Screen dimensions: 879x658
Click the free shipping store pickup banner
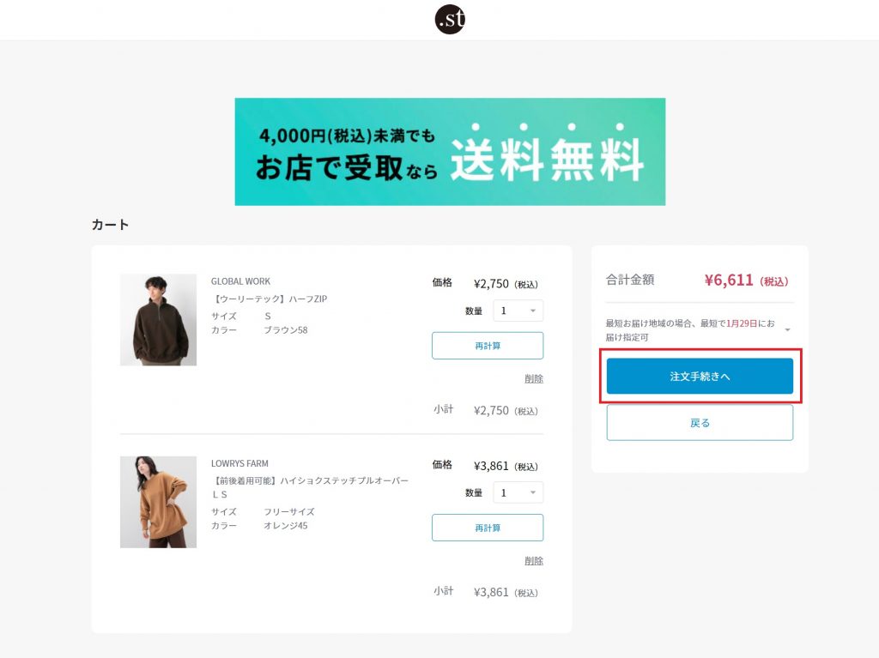pyautogui.click(x=450, y=152)
